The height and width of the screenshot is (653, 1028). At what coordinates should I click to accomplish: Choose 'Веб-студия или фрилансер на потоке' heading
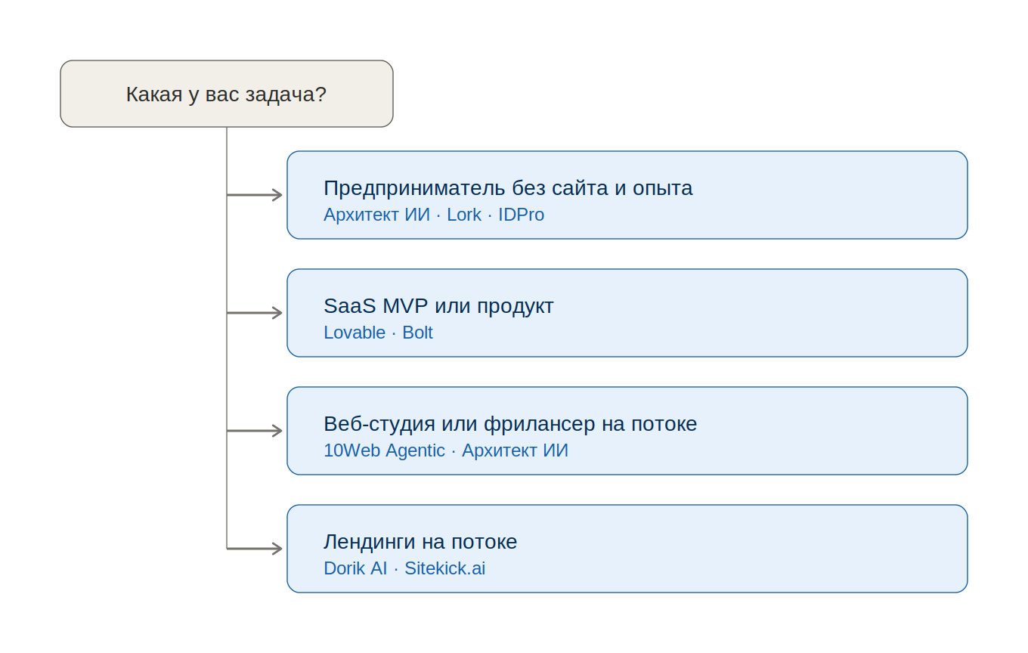pyautogui.click(x=510, y=424)
